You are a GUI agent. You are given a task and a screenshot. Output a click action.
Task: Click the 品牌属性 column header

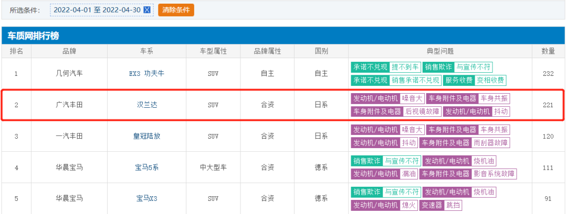click(x=267, y=51)
